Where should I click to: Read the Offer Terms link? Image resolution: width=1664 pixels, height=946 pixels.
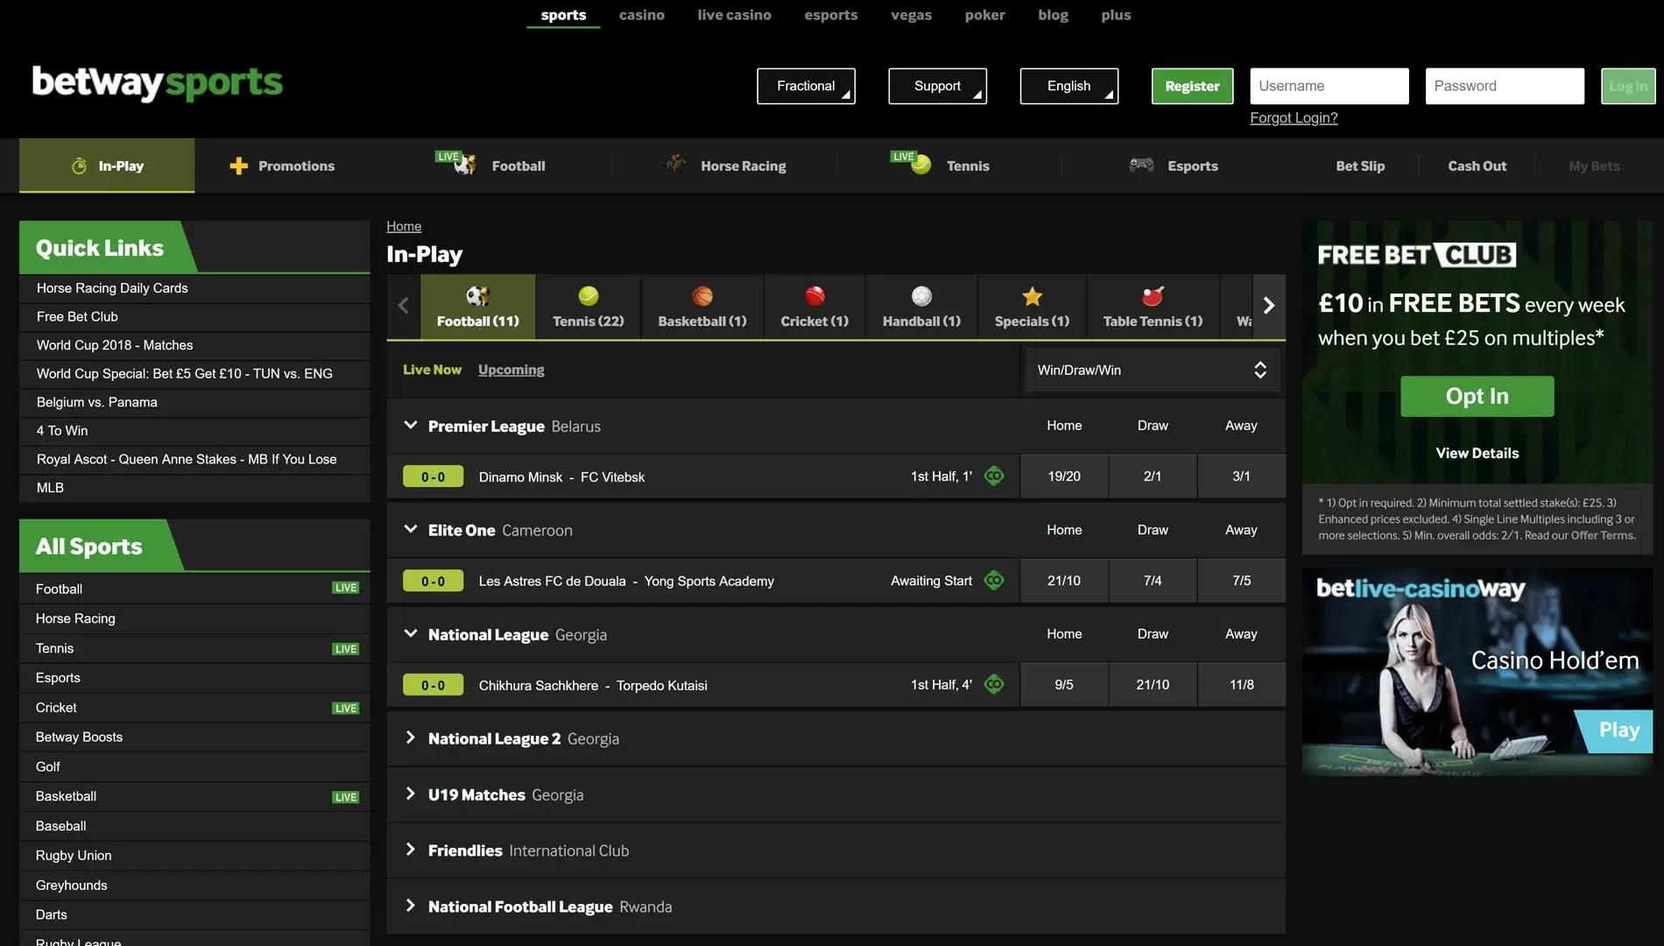coord(1603,535)
